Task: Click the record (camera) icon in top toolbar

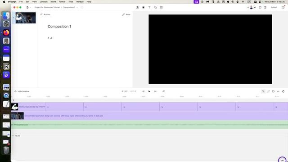Action: (137, 7)
